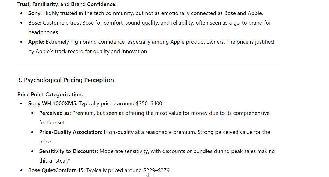Click the 'Perceived as:' bold label

(x=55, y=113)
